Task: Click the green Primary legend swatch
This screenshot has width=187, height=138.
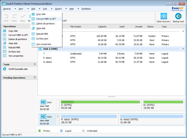Action: [x=39, y=131]
